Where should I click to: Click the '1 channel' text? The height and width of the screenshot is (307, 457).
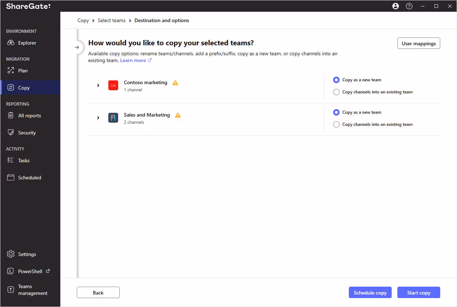point(133,90)
